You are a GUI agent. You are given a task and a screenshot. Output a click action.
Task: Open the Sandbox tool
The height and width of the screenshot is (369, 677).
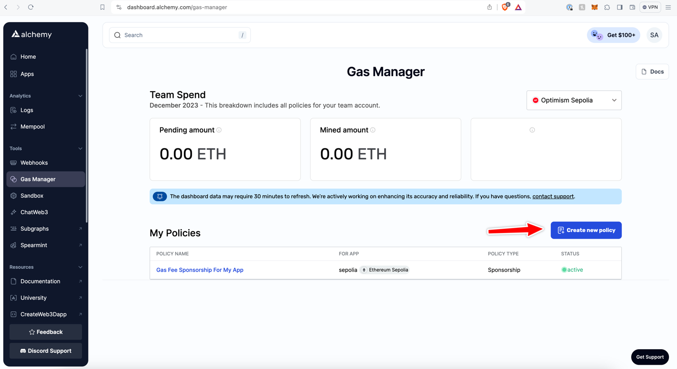point(32,196)
